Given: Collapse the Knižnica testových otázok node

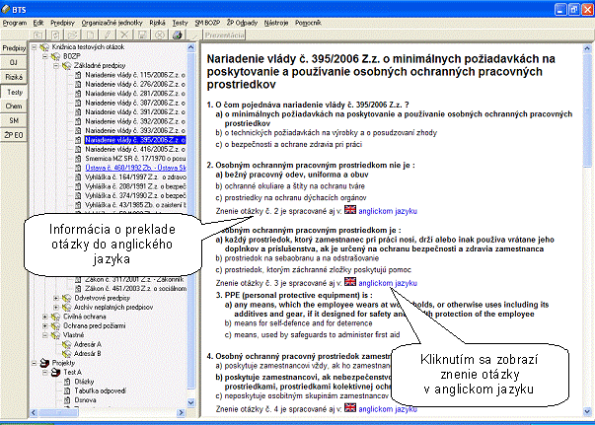Looking at the screenshot, I should tap(35, 47).
